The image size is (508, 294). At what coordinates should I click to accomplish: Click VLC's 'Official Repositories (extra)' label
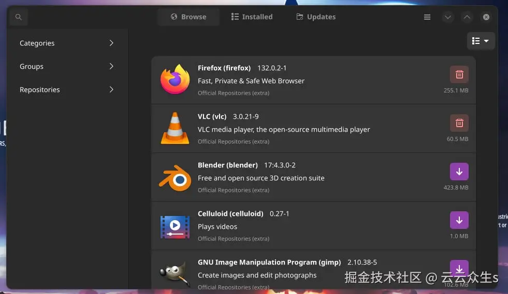tap(233, 142)
